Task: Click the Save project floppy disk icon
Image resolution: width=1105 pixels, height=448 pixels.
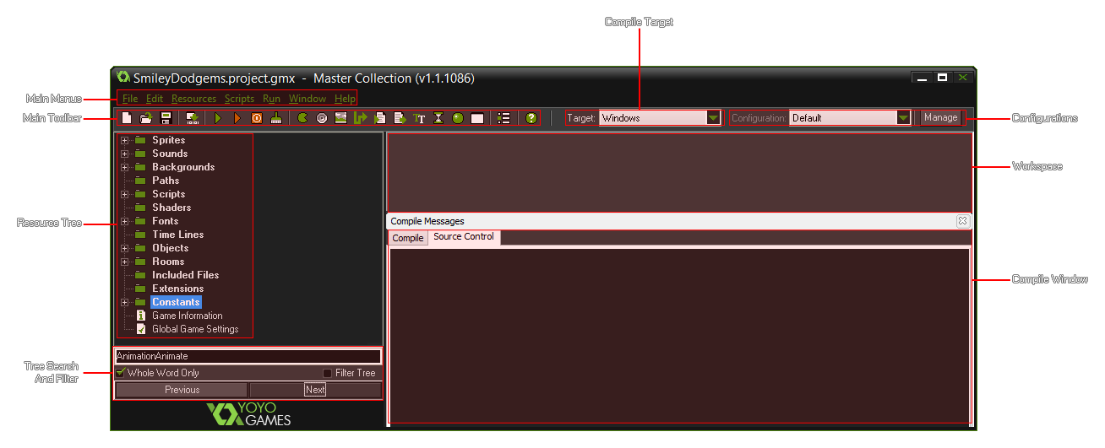Action: [166, 118]
